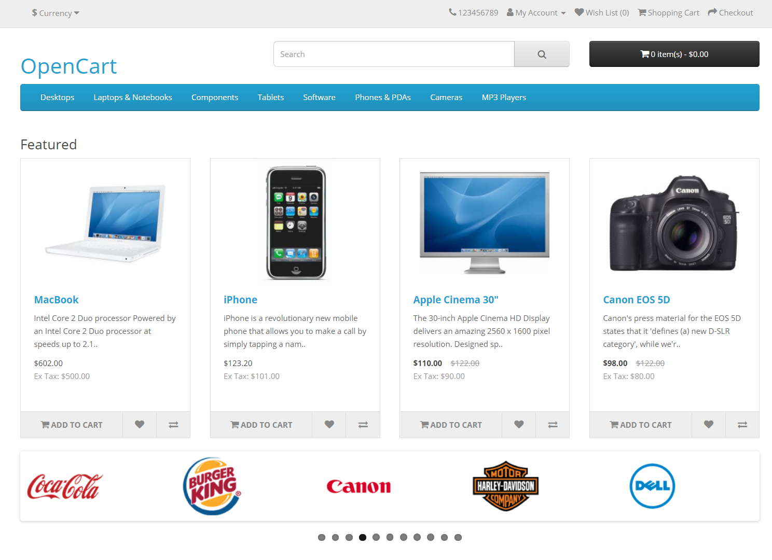Select the last carousel pagination dot
This screenshot has height=560, width=772.
(x=458, y=537)
